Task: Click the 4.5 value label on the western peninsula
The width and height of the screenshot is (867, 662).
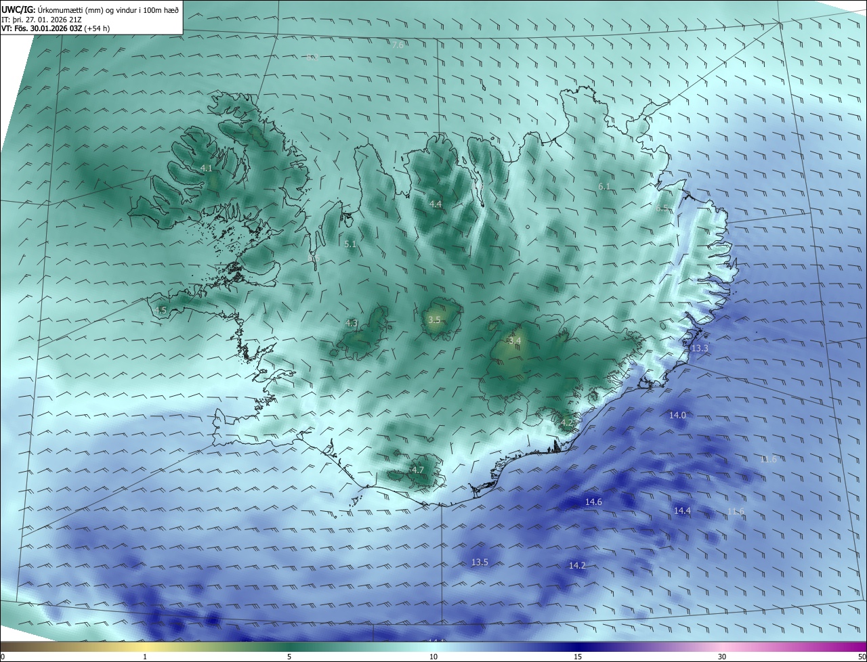Action: click(161, 310)
